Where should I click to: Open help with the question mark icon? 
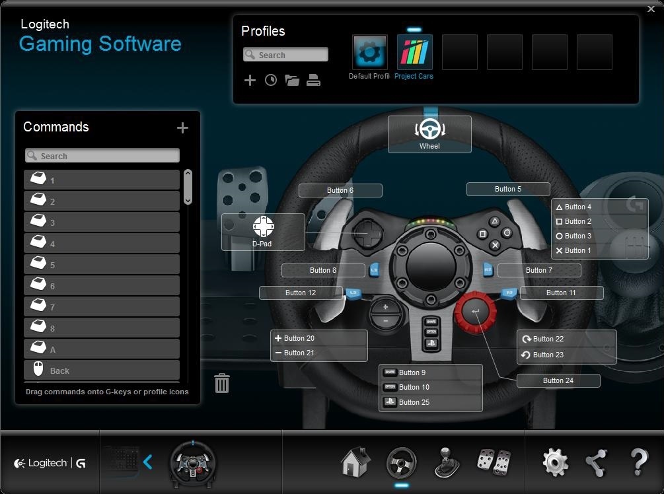[x=638, y=462]
